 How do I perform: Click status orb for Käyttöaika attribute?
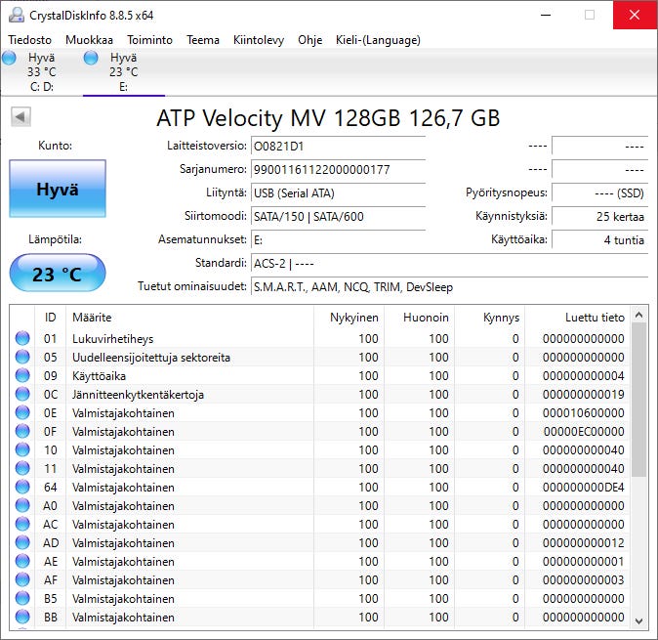22,376
